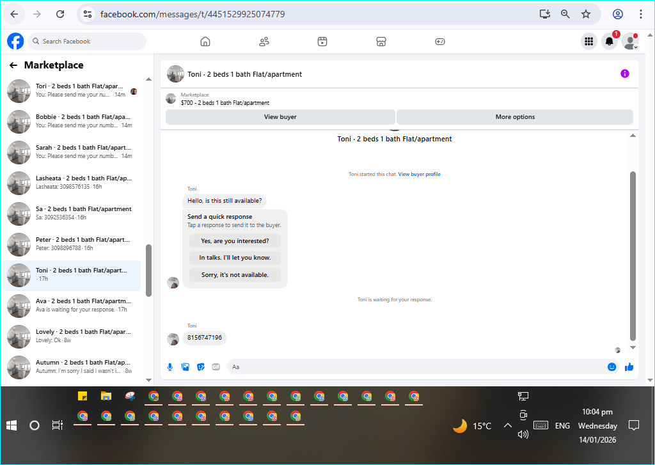Open Task View on the taskbar
Viewport: 655px width, 465px height.
(x=57, y=425)
